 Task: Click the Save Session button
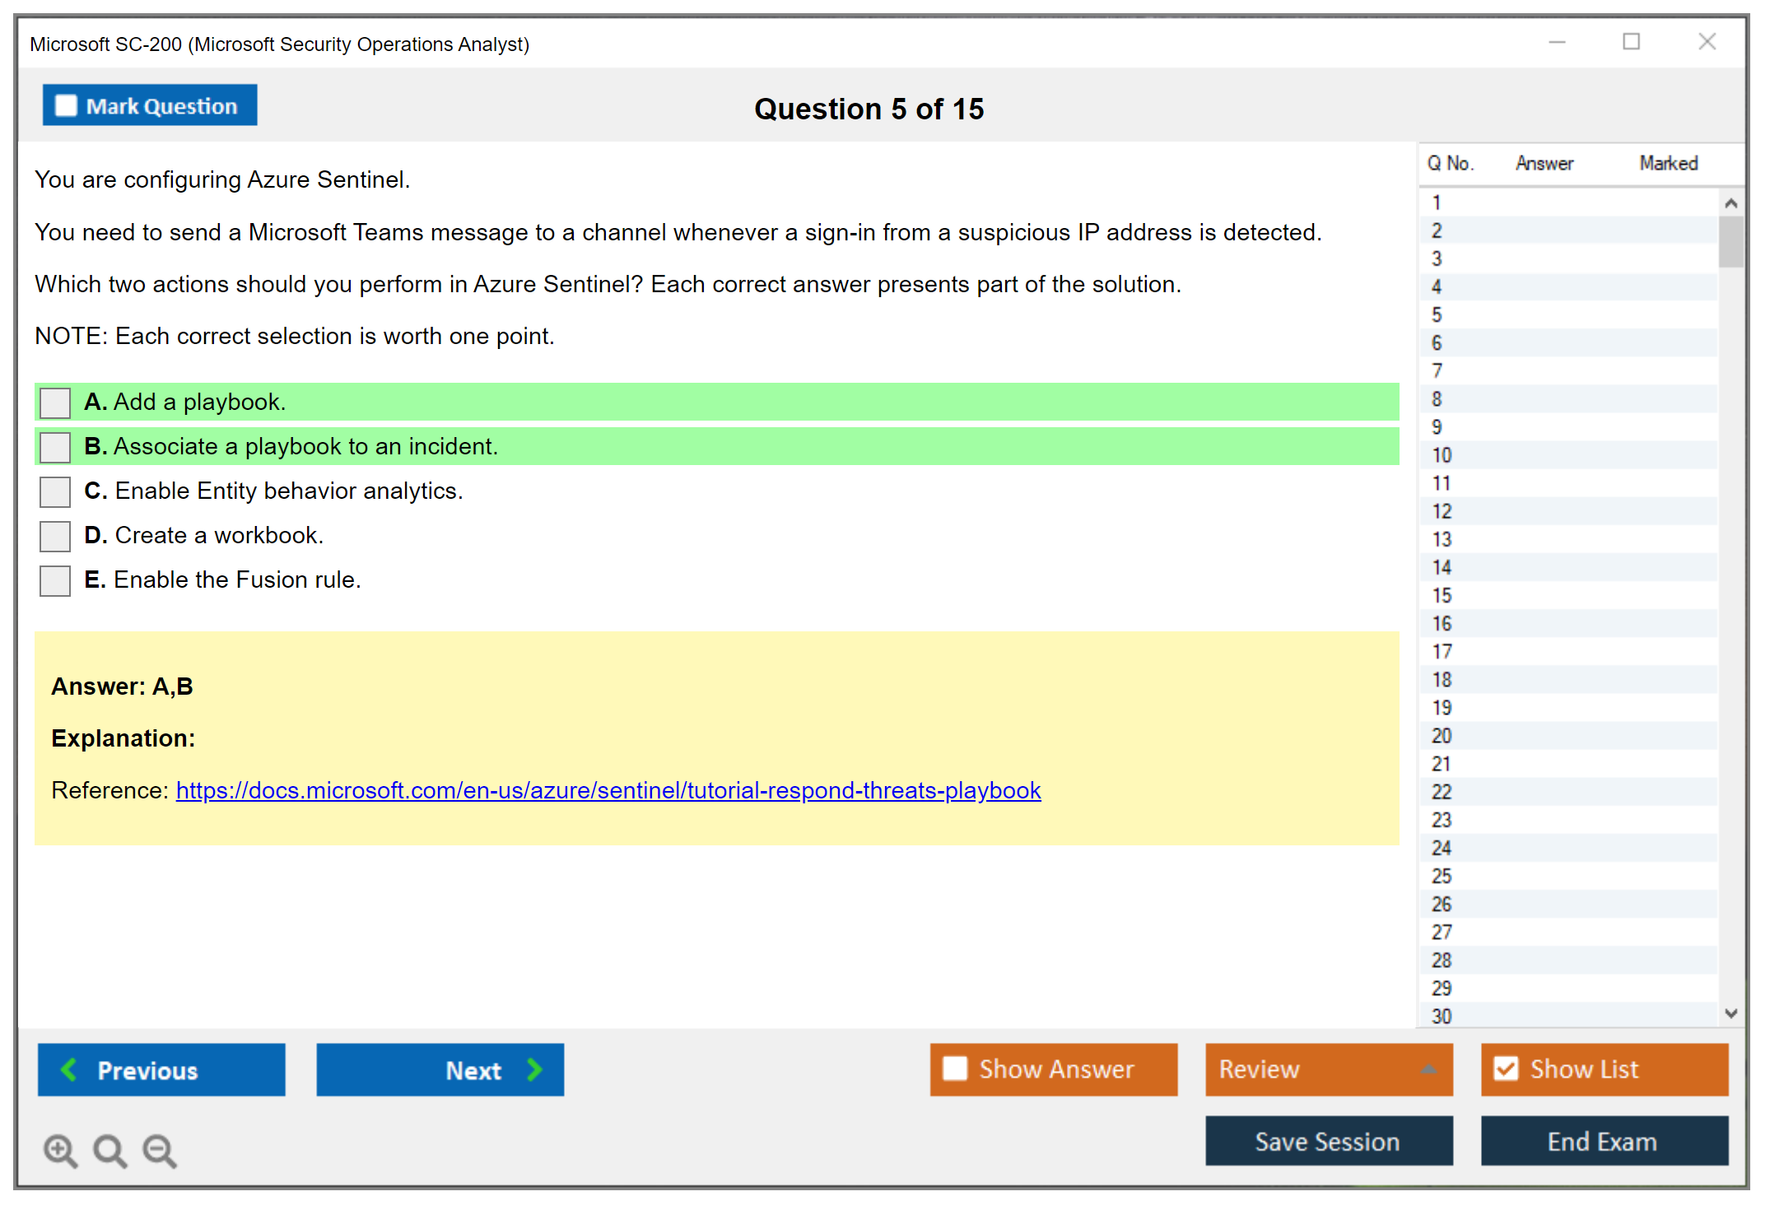tap(1328, 1141)
